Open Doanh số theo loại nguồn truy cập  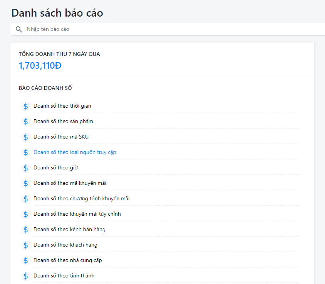pyautogui.click(x=75, y=152)
